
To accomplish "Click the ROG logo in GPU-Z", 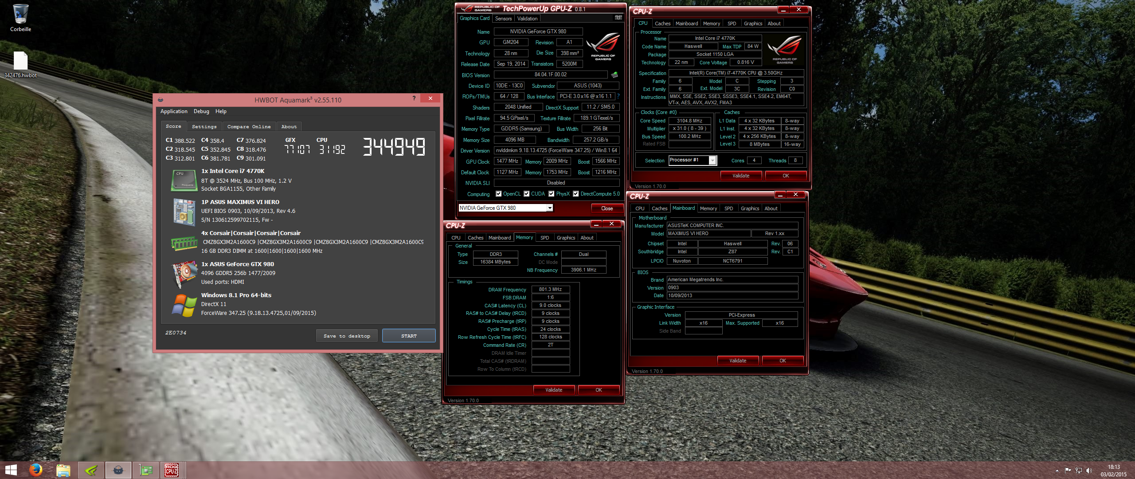I will 603,47.
